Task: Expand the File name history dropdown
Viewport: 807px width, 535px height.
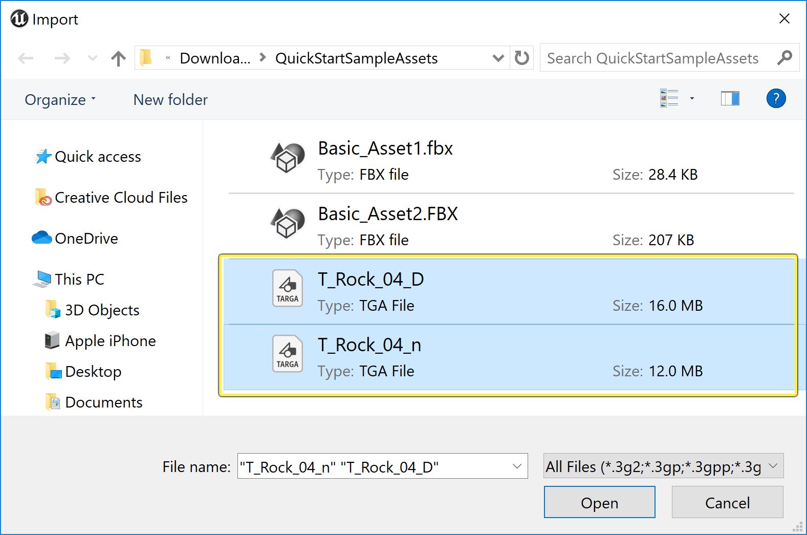Action: pyautogui.click(x=517, y=466)
